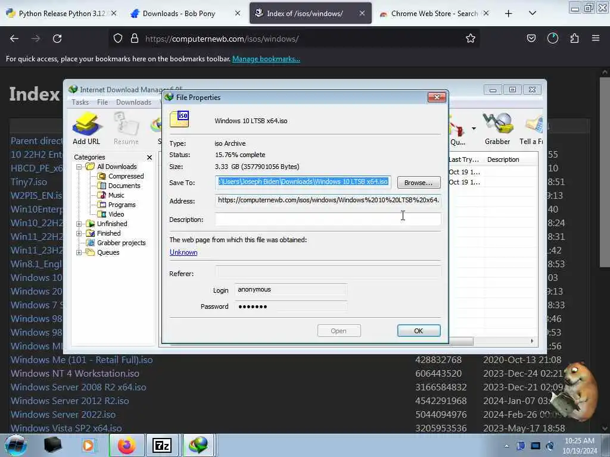
Task: Select Grabber projects in the tree
Action: click(x=121, y=243)
